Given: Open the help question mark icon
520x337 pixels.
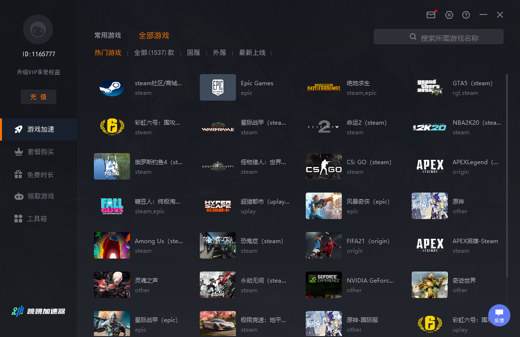Looking at the screenshot, I should pyautogui.click(x=466, y=15).
